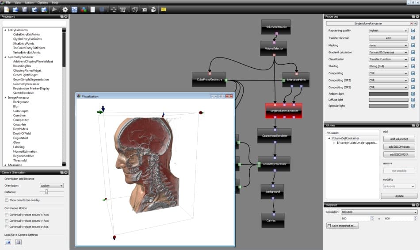Open the Action menu
This screenshot has height=250, width=420.
click(29, 3)
